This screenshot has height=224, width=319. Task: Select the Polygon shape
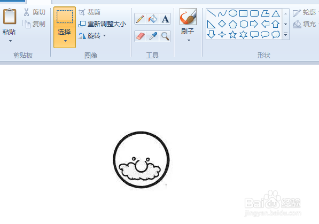pyautogui.click(x=265, y=13)
